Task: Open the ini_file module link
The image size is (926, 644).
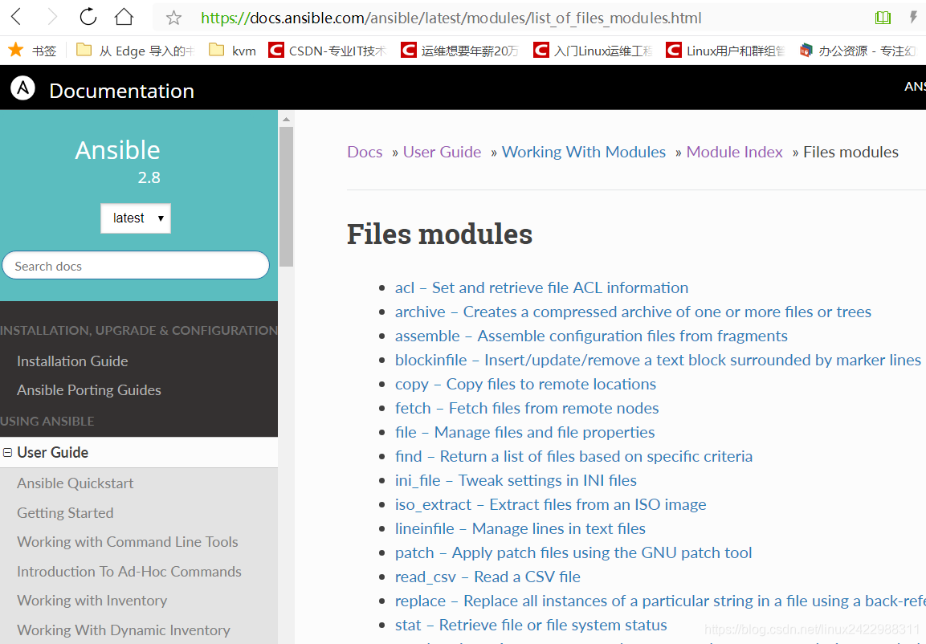Action: (516, 480)
